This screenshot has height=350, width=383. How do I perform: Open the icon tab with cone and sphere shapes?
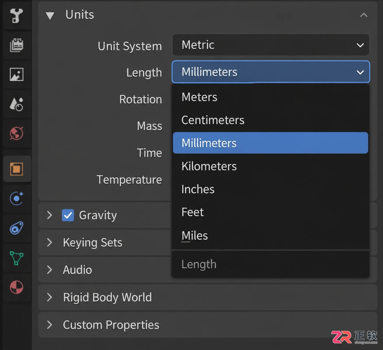17,104
